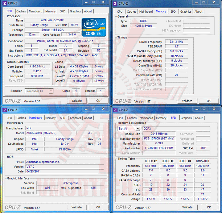The image size is (222, 213).
Task: Click the BIOS version field V17.0
Action: tap(65, 167)
